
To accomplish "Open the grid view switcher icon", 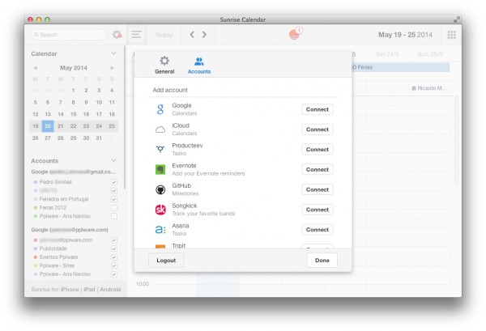I will [x=452, y=35].
